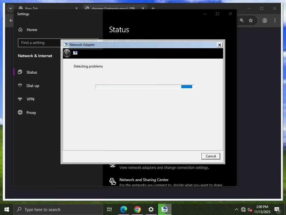The height and width of the screenshot is (215, 286).
Task: Click the Network Adapter title bar icon
Action: click(x=66, y=45)
